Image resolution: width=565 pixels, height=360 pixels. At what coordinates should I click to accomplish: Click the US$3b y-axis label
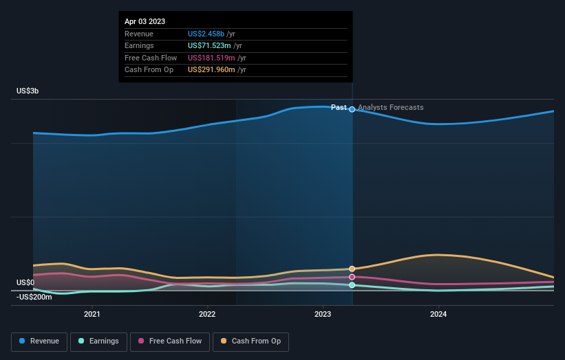coord(28,91)
